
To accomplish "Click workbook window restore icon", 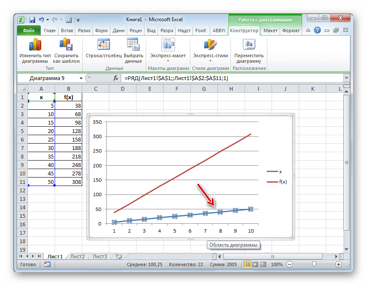I will (x=336, y=31).
